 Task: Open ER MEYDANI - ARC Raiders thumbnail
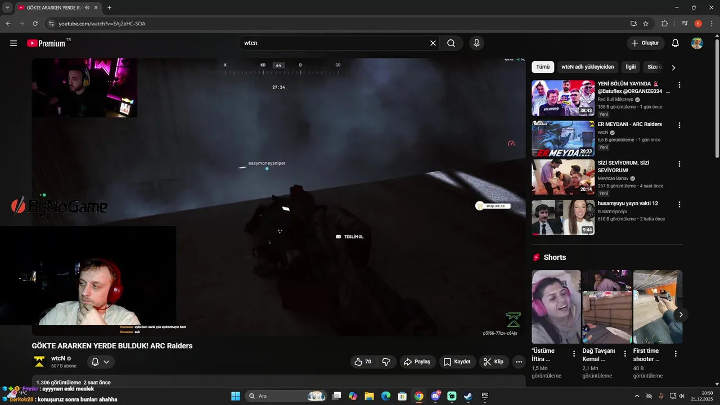563,138
